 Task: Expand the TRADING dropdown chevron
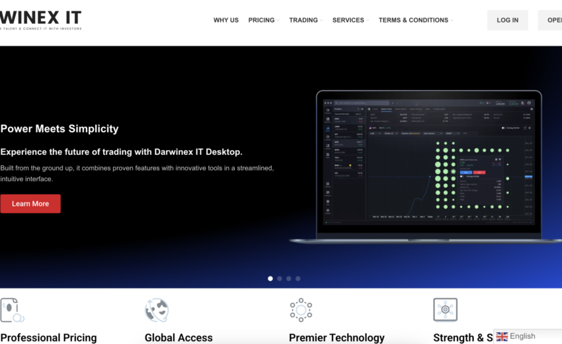coord(321,21)
